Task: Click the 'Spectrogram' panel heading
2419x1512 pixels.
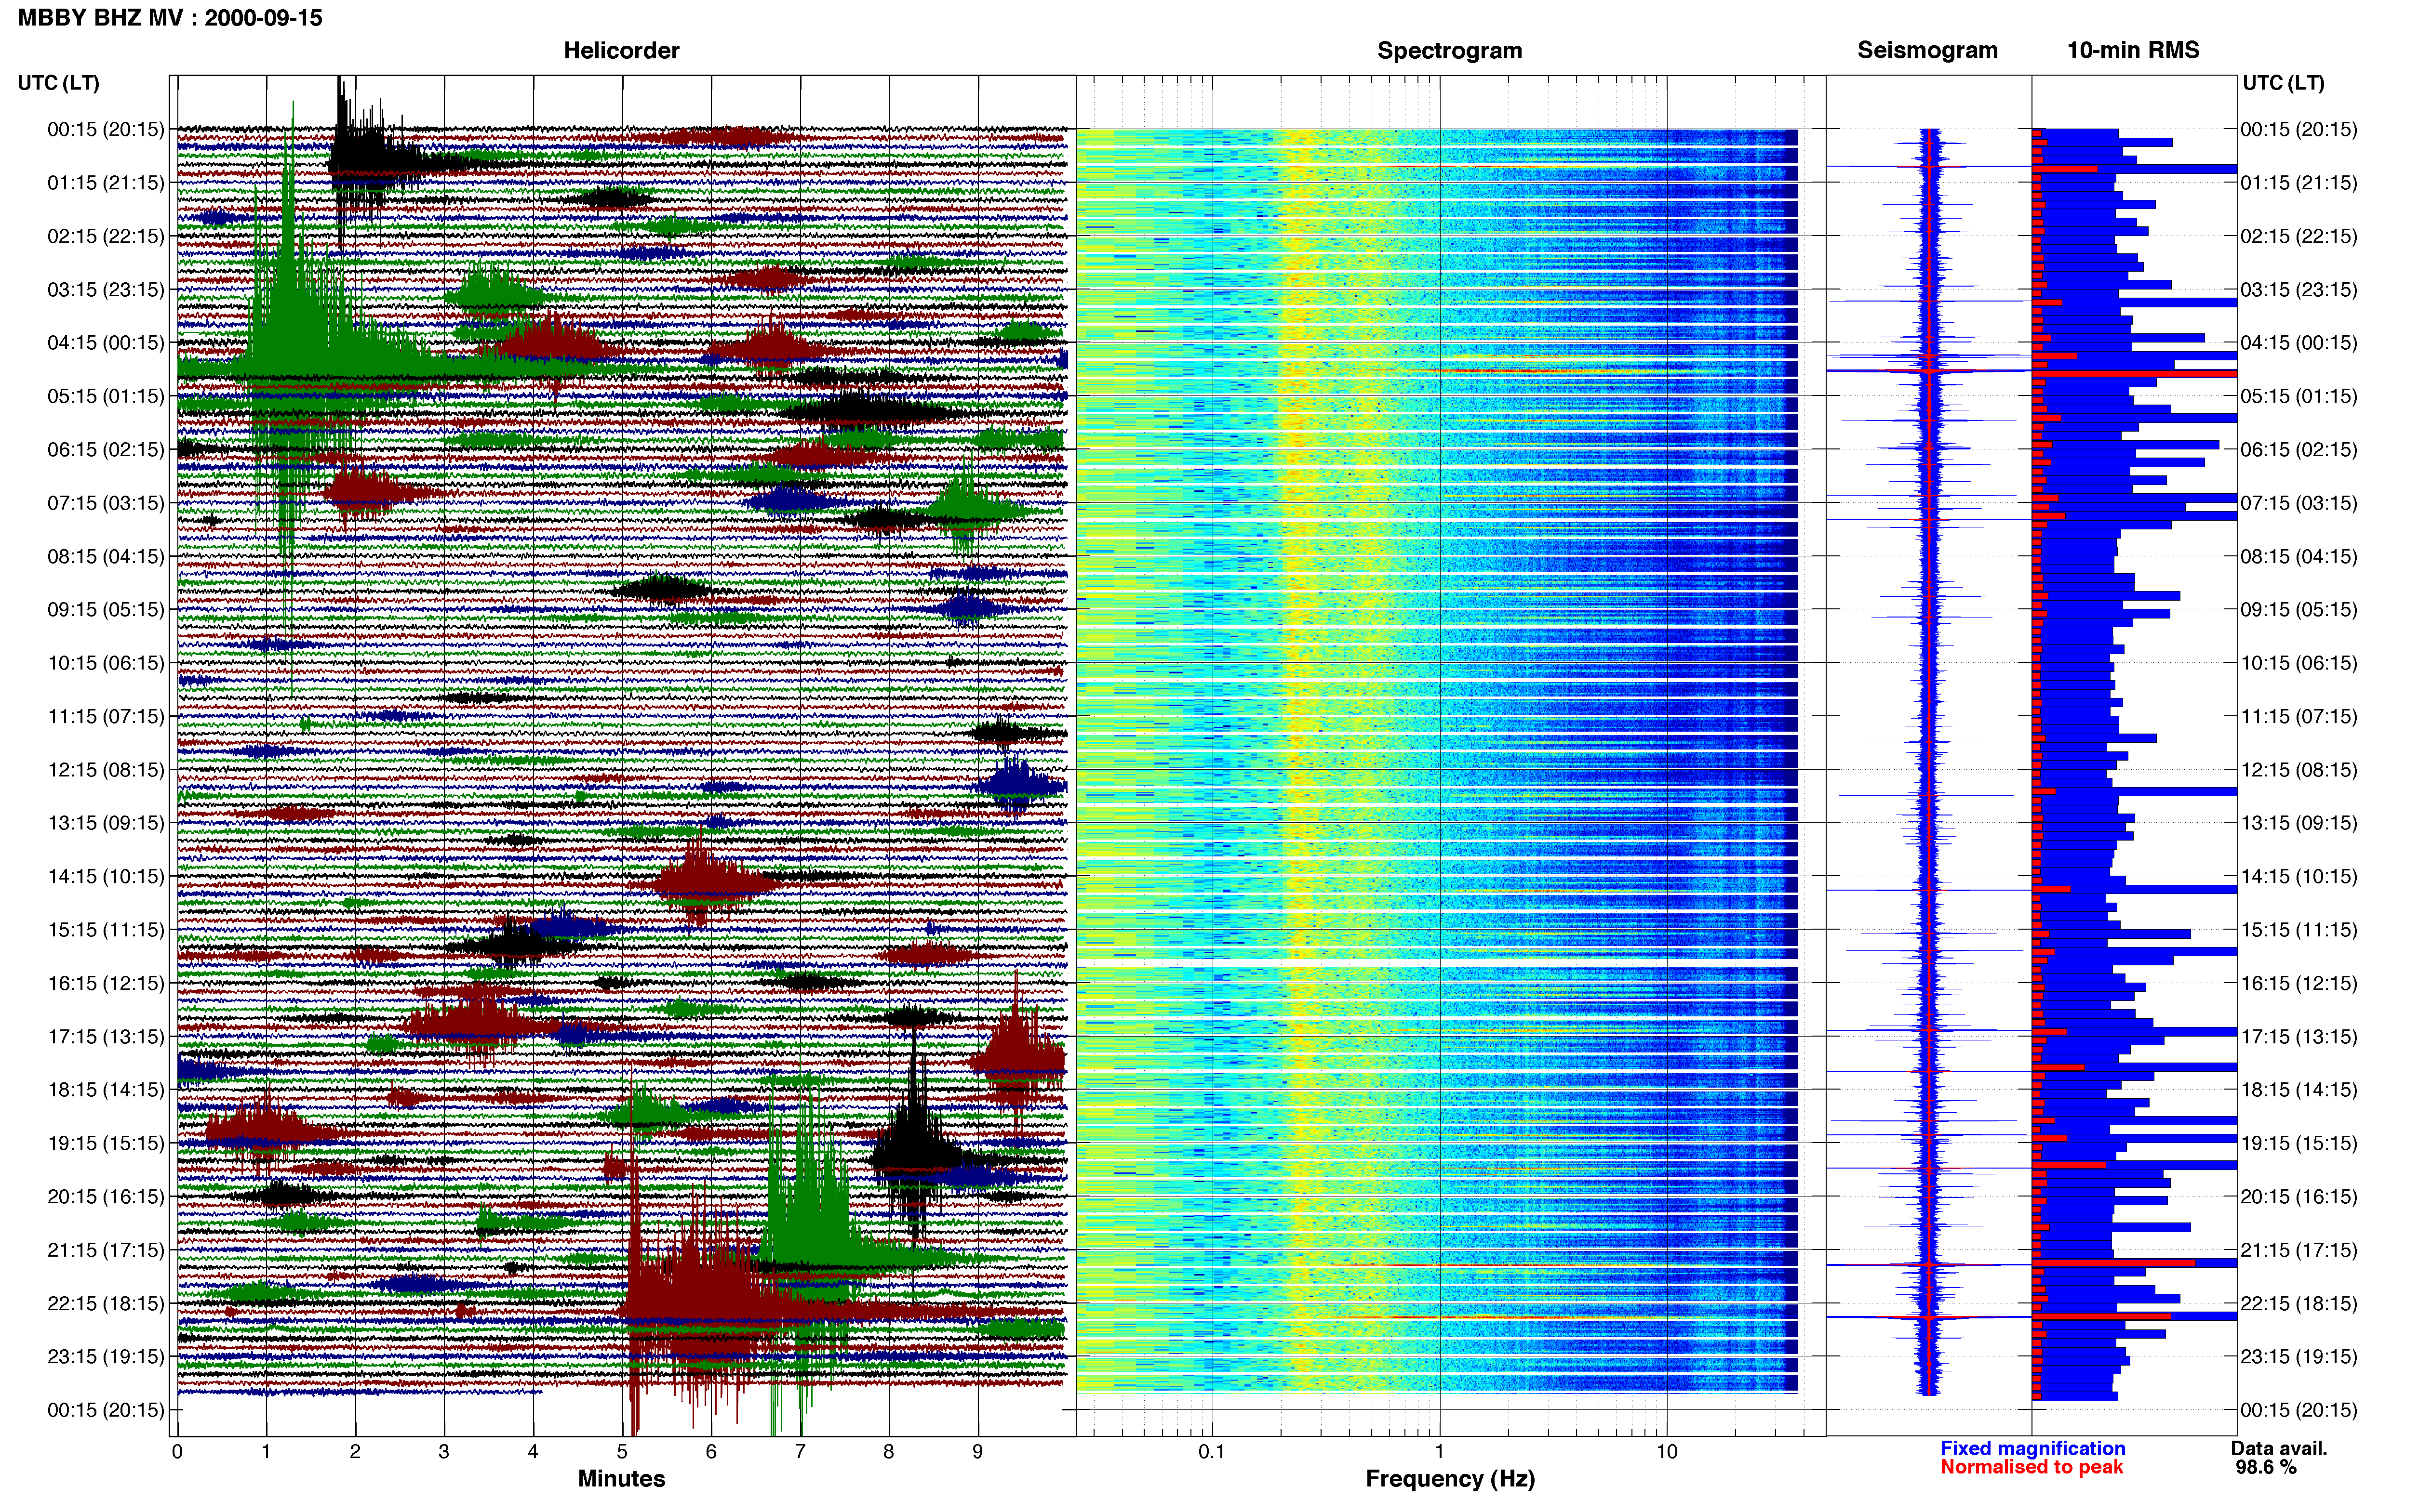Action: tap(1450, 51)
